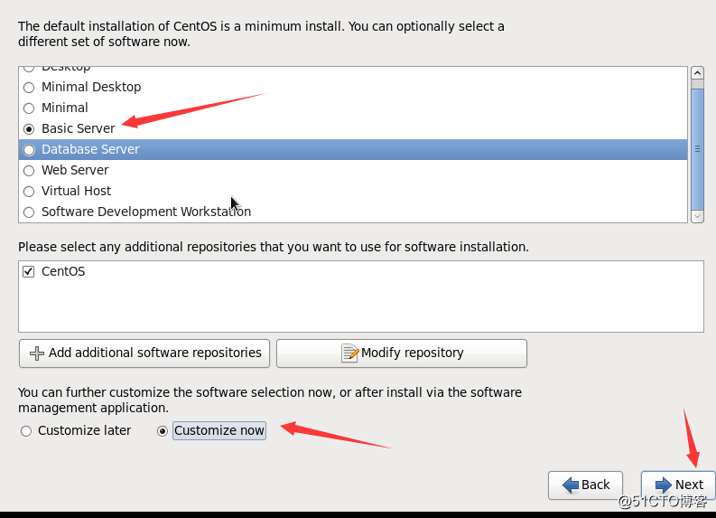Click the 'Virtual Host' label text
716x518 pixels.
(76, 191)
